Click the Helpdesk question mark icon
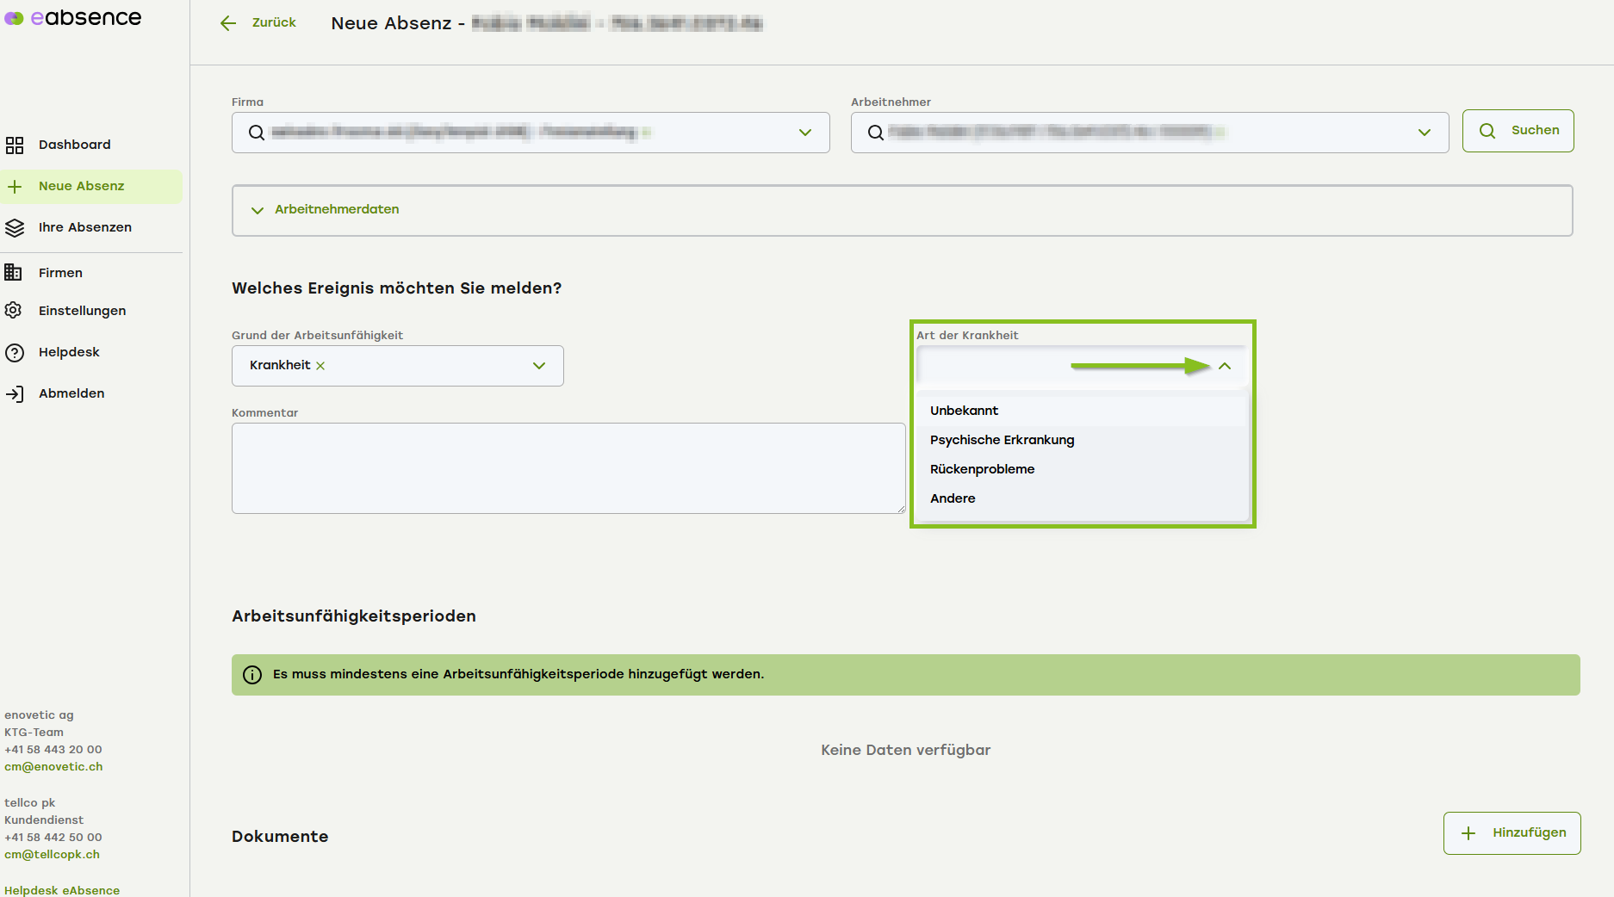Screen dimensions: 1614x897 [15, 353]
